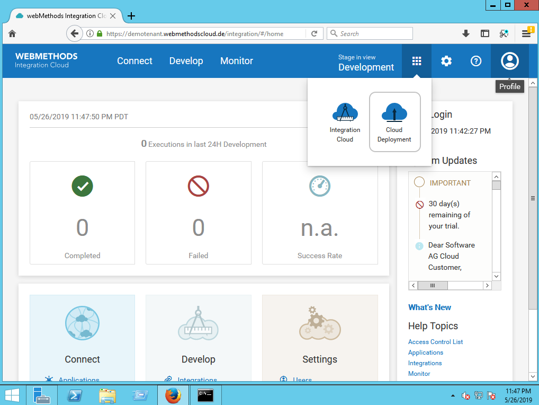The image size is (539, 405).
Task: Click the What's New link
Action: tap(429, 307)
